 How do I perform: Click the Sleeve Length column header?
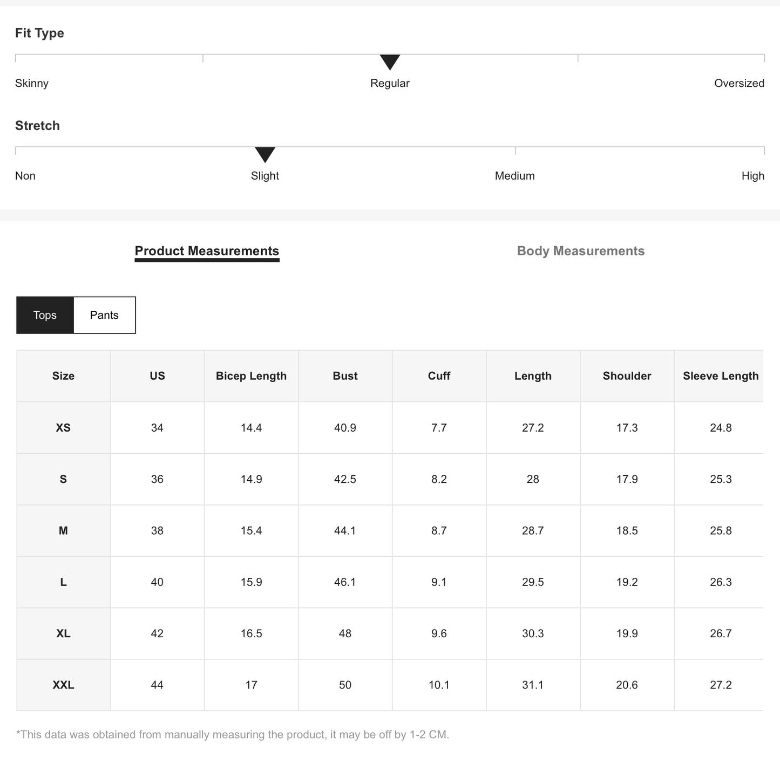click(720, 376)
